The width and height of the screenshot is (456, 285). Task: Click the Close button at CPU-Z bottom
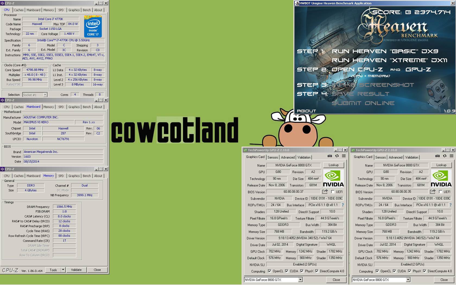97,270
